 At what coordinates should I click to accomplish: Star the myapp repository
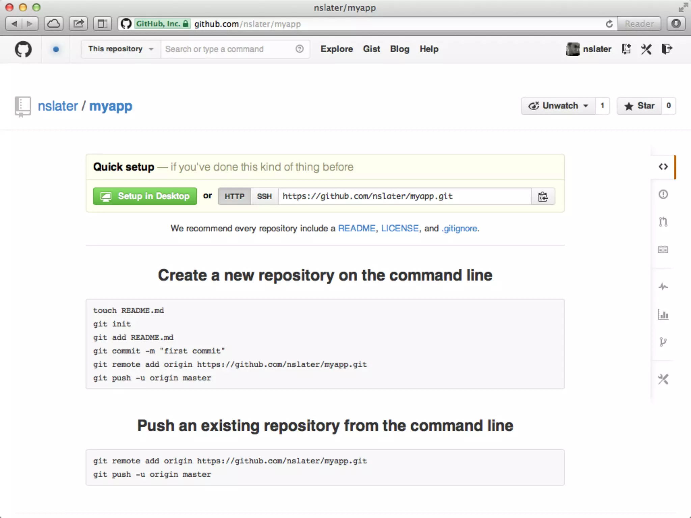click(639, 106)
